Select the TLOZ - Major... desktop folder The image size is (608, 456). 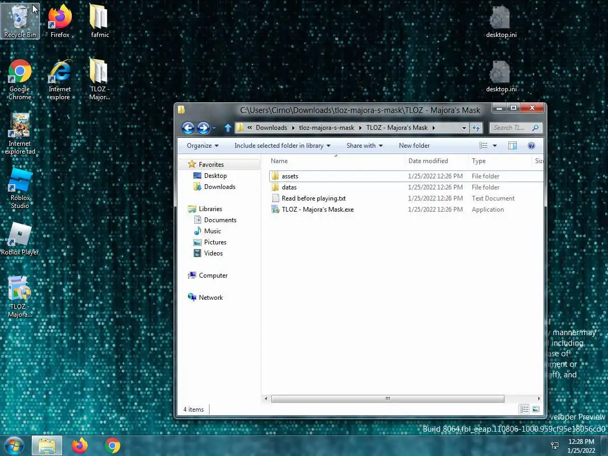100,80
